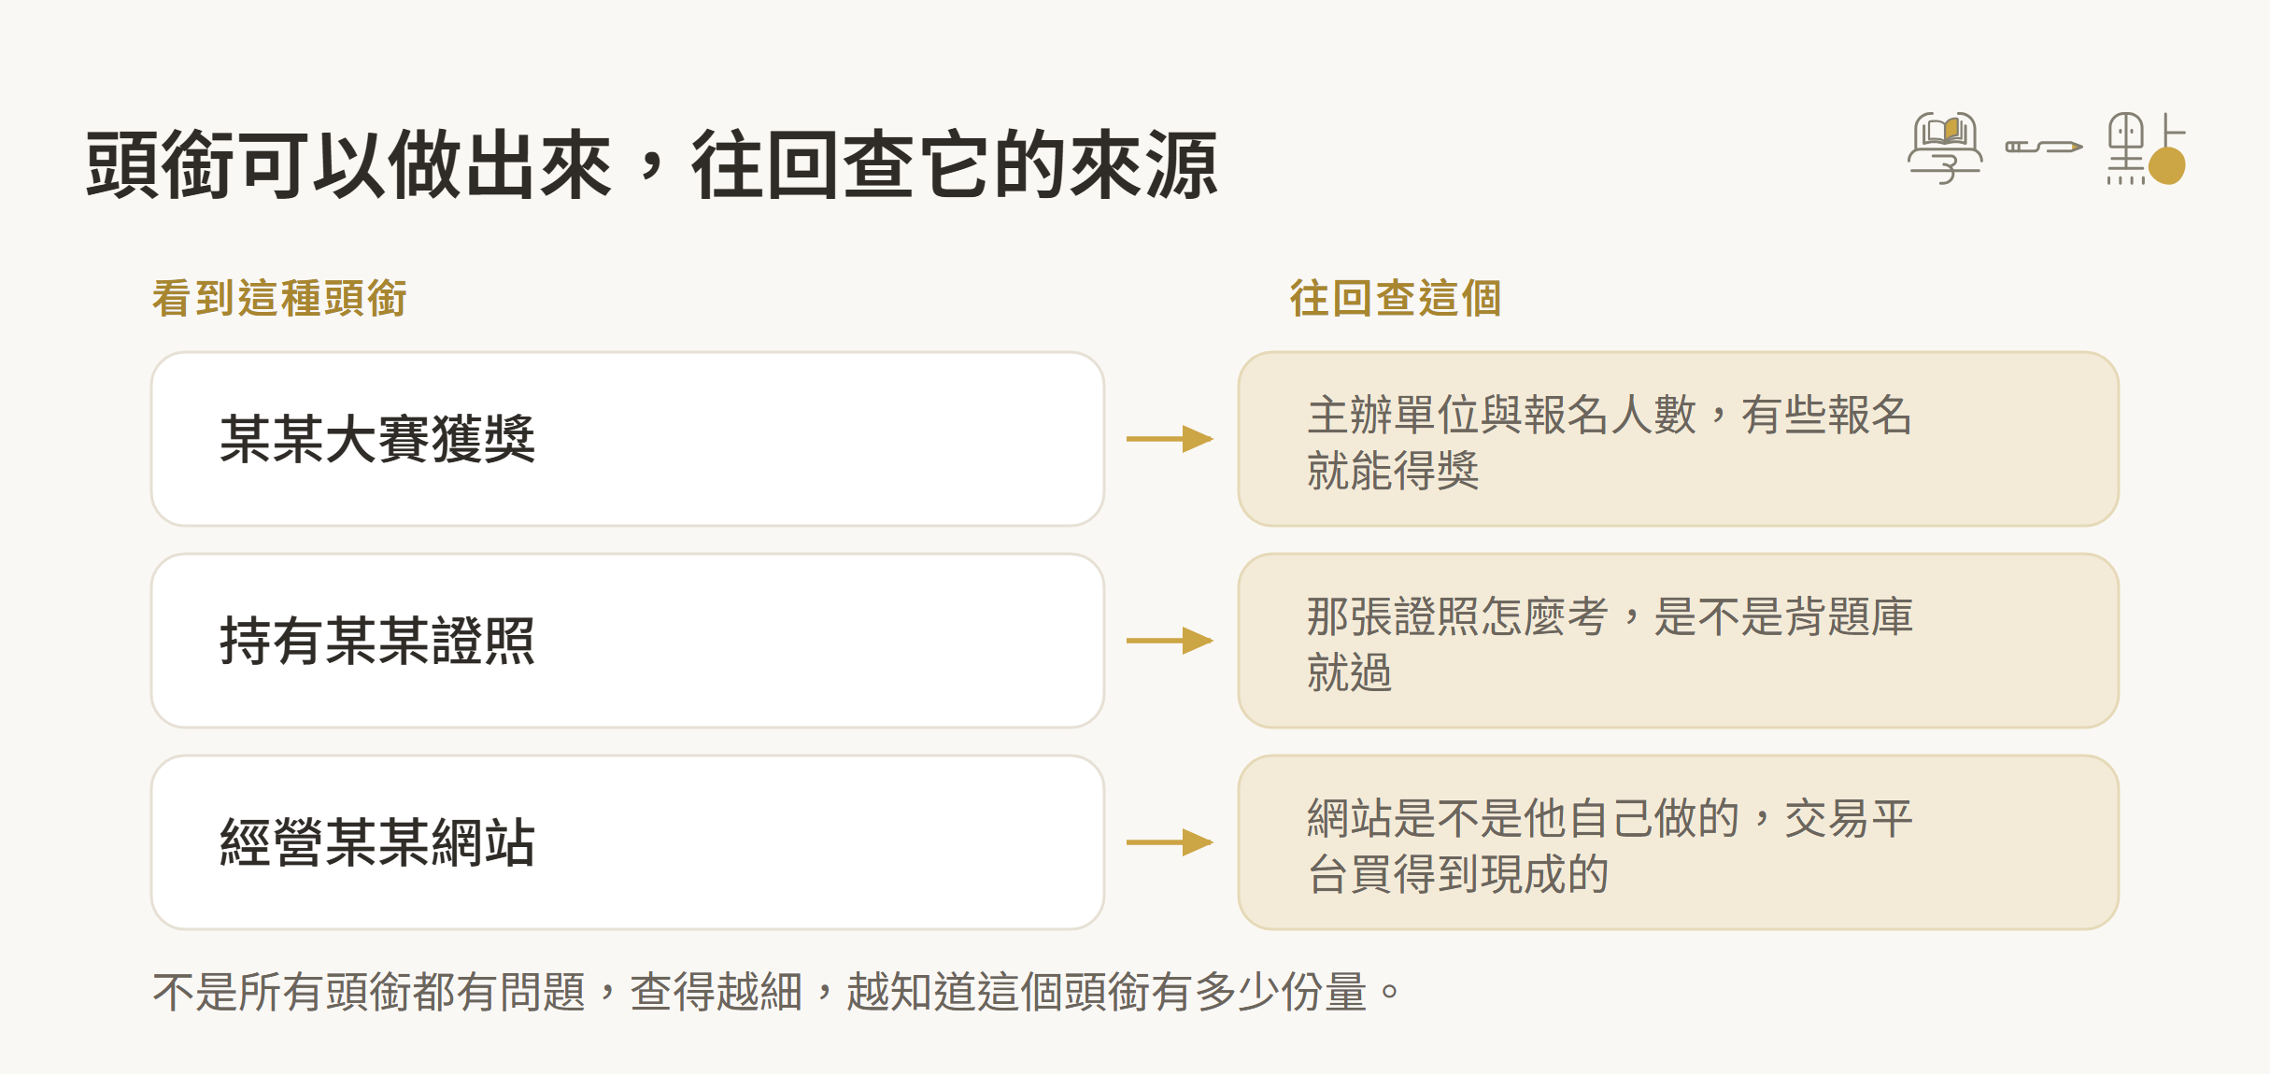Open the 那張證照怎麼考 explanation box
Screen dimensions: 2270x1074
(1679, 641)
